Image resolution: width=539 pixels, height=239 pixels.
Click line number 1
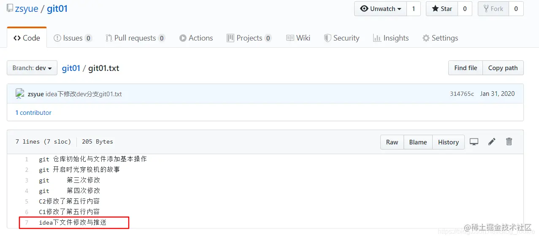[27, 159]
